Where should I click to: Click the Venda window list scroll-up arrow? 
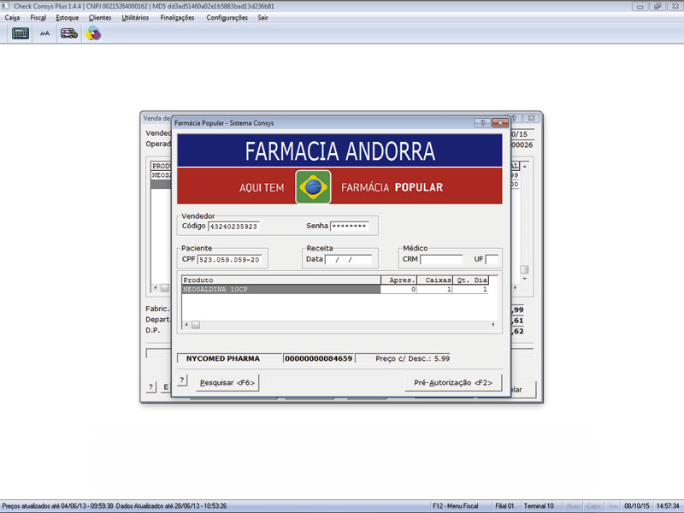tap(525, 167)
